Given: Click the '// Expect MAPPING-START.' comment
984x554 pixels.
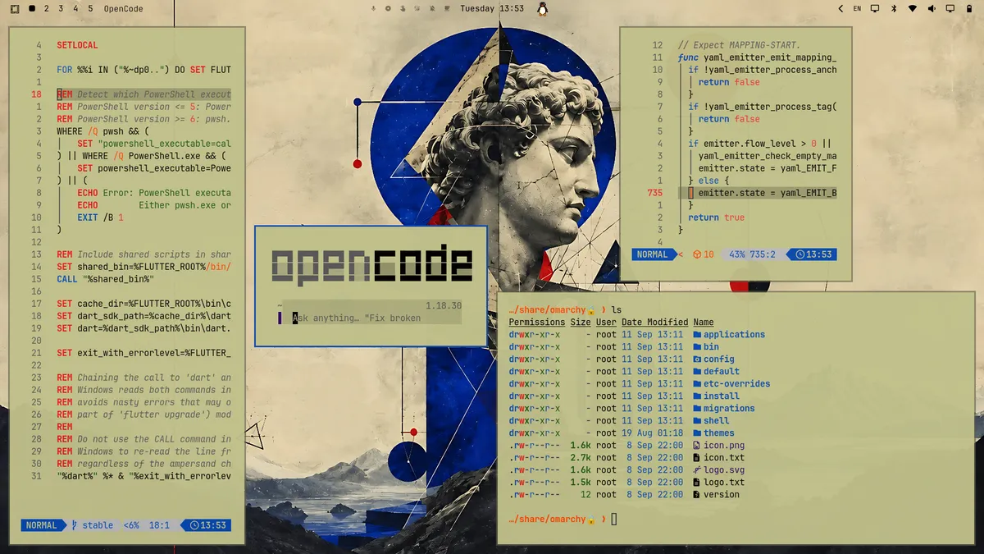Looking at the screenshot, I should [739, 45].
